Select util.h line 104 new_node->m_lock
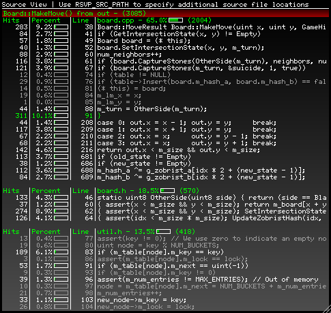 [146, 307]
